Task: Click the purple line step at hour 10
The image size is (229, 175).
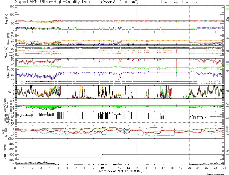Action: point(102,156)
